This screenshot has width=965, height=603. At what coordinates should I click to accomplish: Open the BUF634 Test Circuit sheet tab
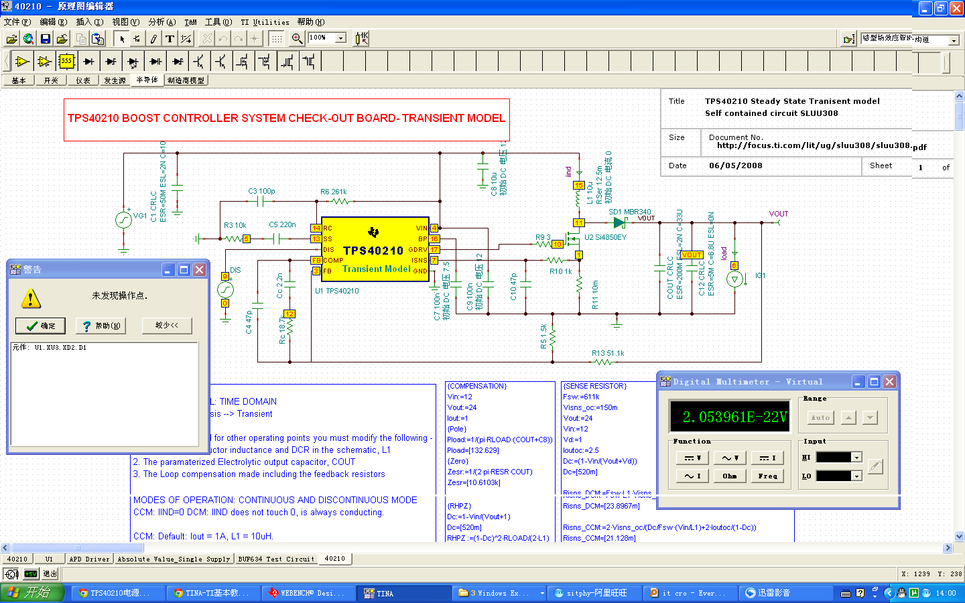click(x=276, y=559)
